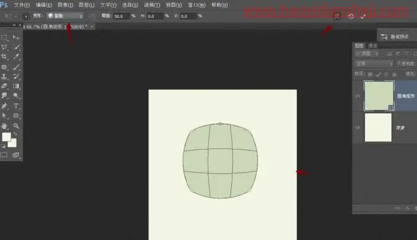Select the Gradient tool
Image resolution: width=417 pixels, height=240 pixels.
tap(16, 86)
